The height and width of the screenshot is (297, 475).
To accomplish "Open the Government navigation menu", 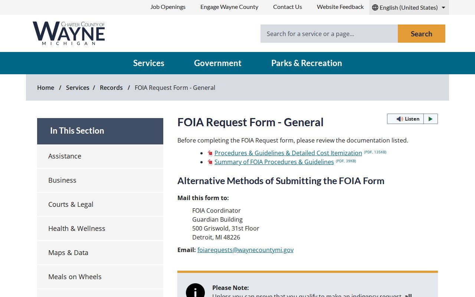I will [218, 63].
